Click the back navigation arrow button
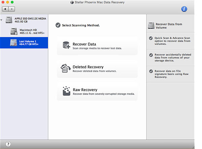 [x=5, y=9]
